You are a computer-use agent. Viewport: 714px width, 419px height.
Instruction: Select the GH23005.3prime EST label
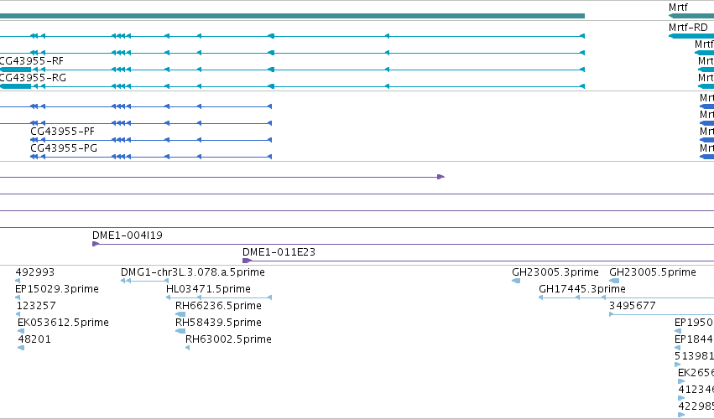click(555, 272)
